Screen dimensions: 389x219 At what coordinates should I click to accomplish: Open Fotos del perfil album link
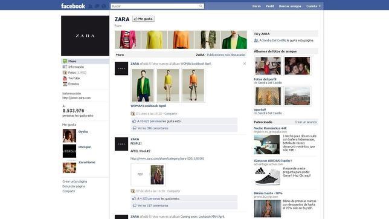[265, 79]
